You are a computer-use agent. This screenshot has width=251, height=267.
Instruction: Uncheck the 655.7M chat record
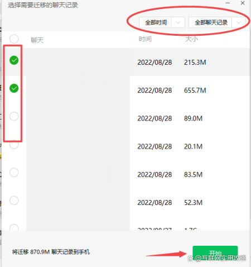click(x=14, y=88)
